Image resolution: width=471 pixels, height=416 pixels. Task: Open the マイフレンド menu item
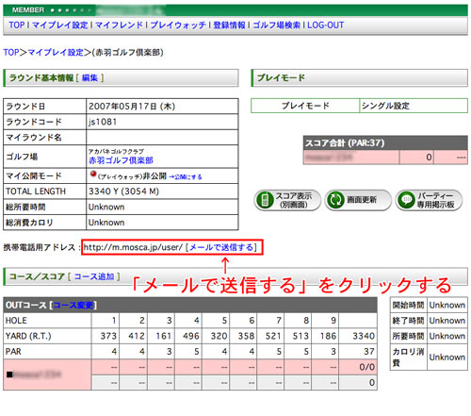(x=119, y=25)
